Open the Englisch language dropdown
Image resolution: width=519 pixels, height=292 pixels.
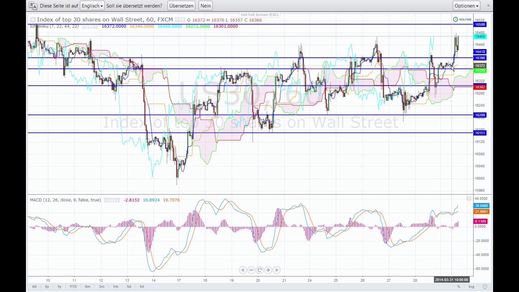pyautogui.click(x=92, y=6)
